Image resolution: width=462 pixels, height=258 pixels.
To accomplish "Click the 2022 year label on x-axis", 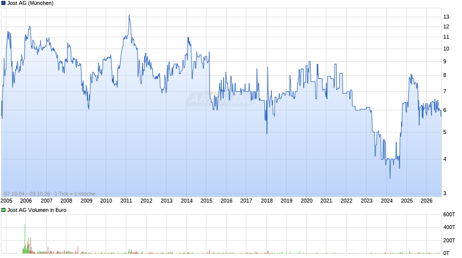I will pos(346,201).
